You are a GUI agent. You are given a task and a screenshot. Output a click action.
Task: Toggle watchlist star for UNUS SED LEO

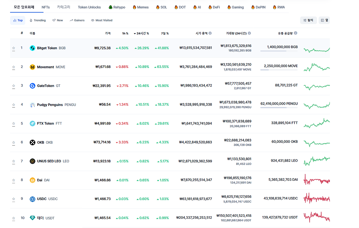[13, 161]
